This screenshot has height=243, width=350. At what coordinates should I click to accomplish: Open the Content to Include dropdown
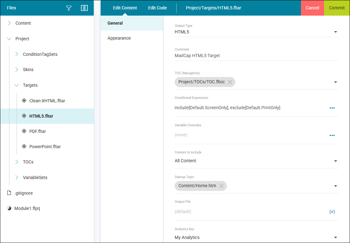coord(336,161)
